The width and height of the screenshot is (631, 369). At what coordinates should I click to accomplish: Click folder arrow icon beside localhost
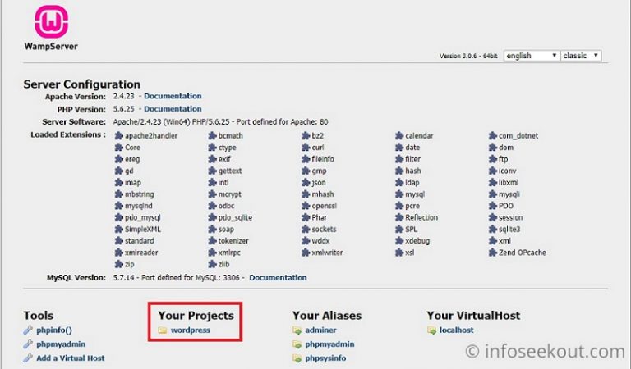pos(431,330)
